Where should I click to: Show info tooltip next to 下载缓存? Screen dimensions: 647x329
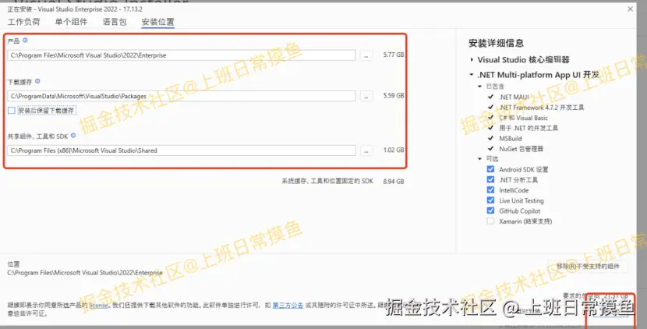(x=37, y=81)
